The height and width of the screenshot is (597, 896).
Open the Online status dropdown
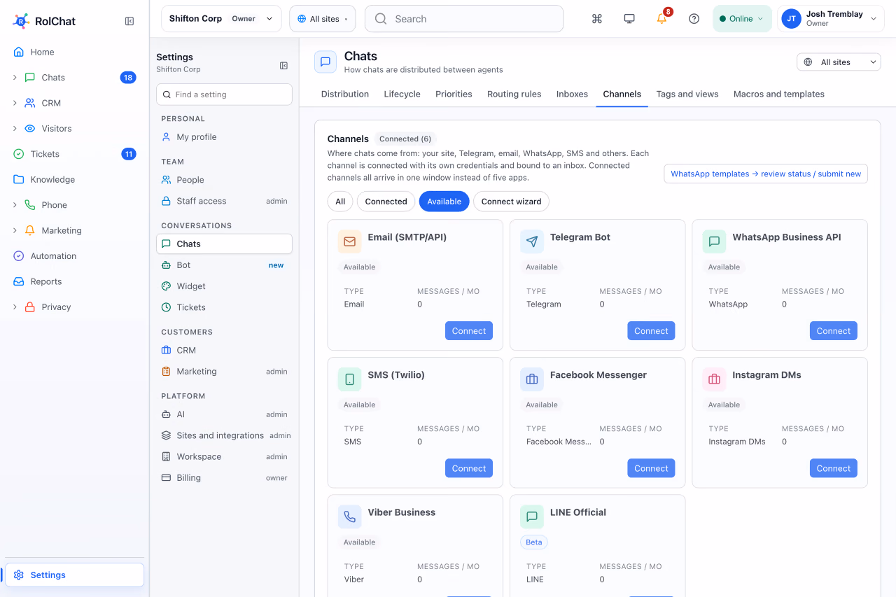tap(742, 19)
